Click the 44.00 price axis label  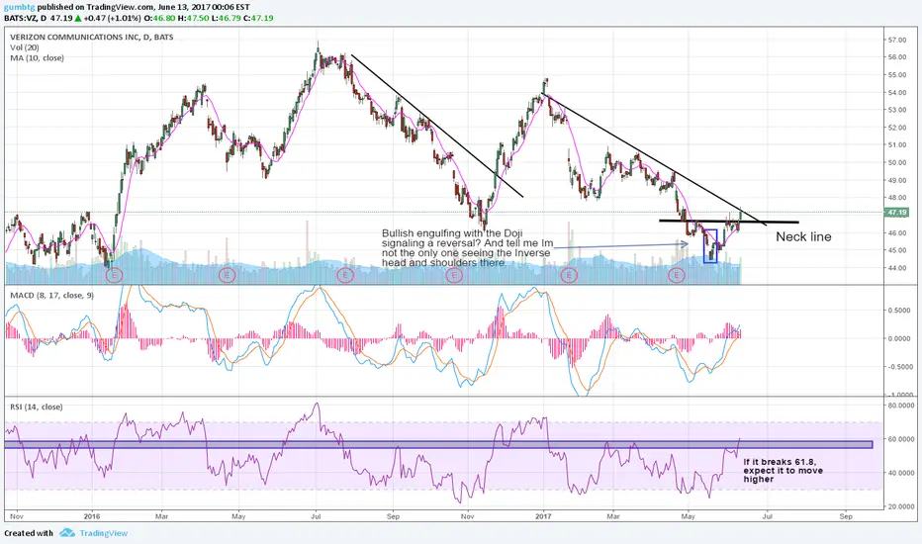coord(896,268)
